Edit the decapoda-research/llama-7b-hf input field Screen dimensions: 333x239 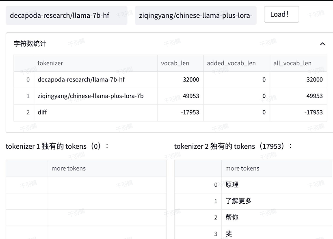(67, 15)
